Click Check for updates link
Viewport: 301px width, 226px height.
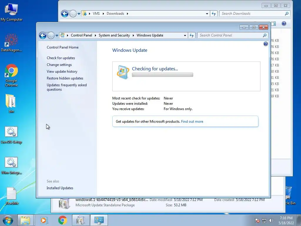(x=61, y=58)
